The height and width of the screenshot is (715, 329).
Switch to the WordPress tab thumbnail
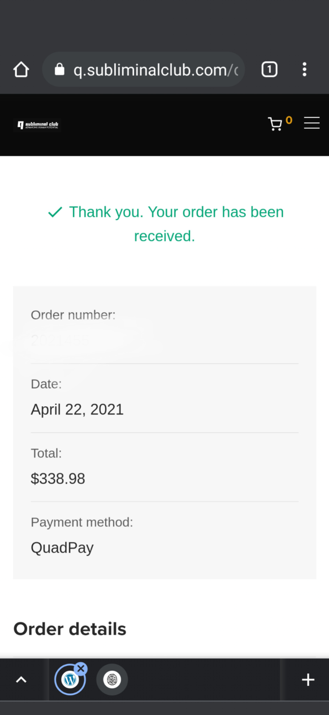pos(70,679)
